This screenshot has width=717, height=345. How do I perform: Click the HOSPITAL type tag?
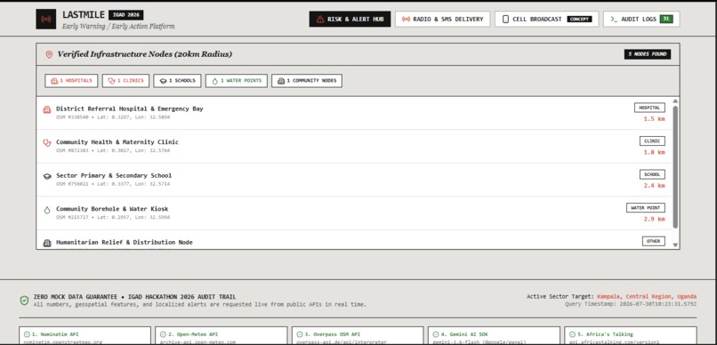[649, 108]
